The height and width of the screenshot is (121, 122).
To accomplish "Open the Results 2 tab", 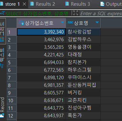I will click(43, 4).
